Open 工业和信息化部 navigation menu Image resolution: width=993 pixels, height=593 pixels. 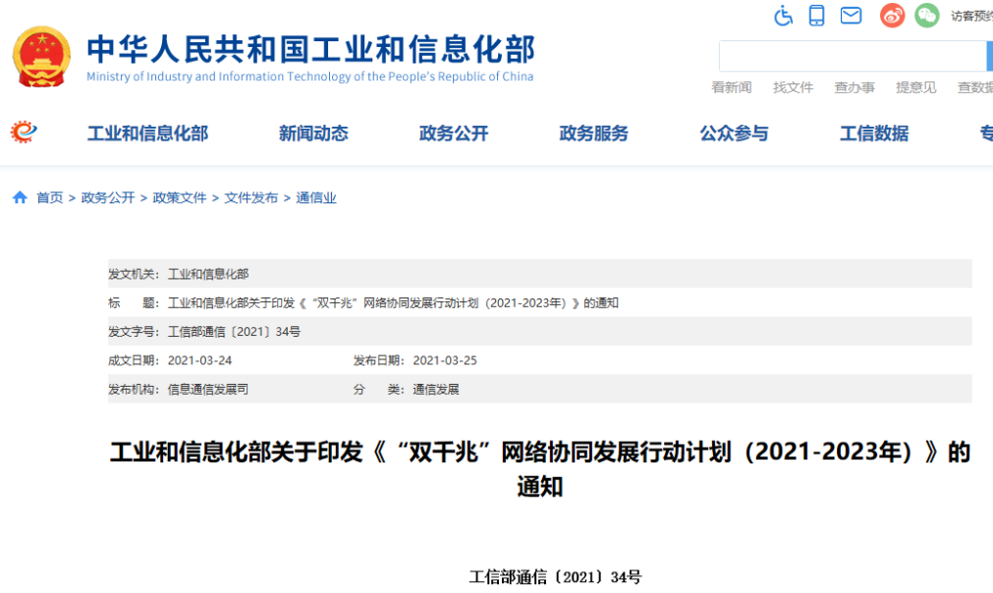tap(147, 133)
